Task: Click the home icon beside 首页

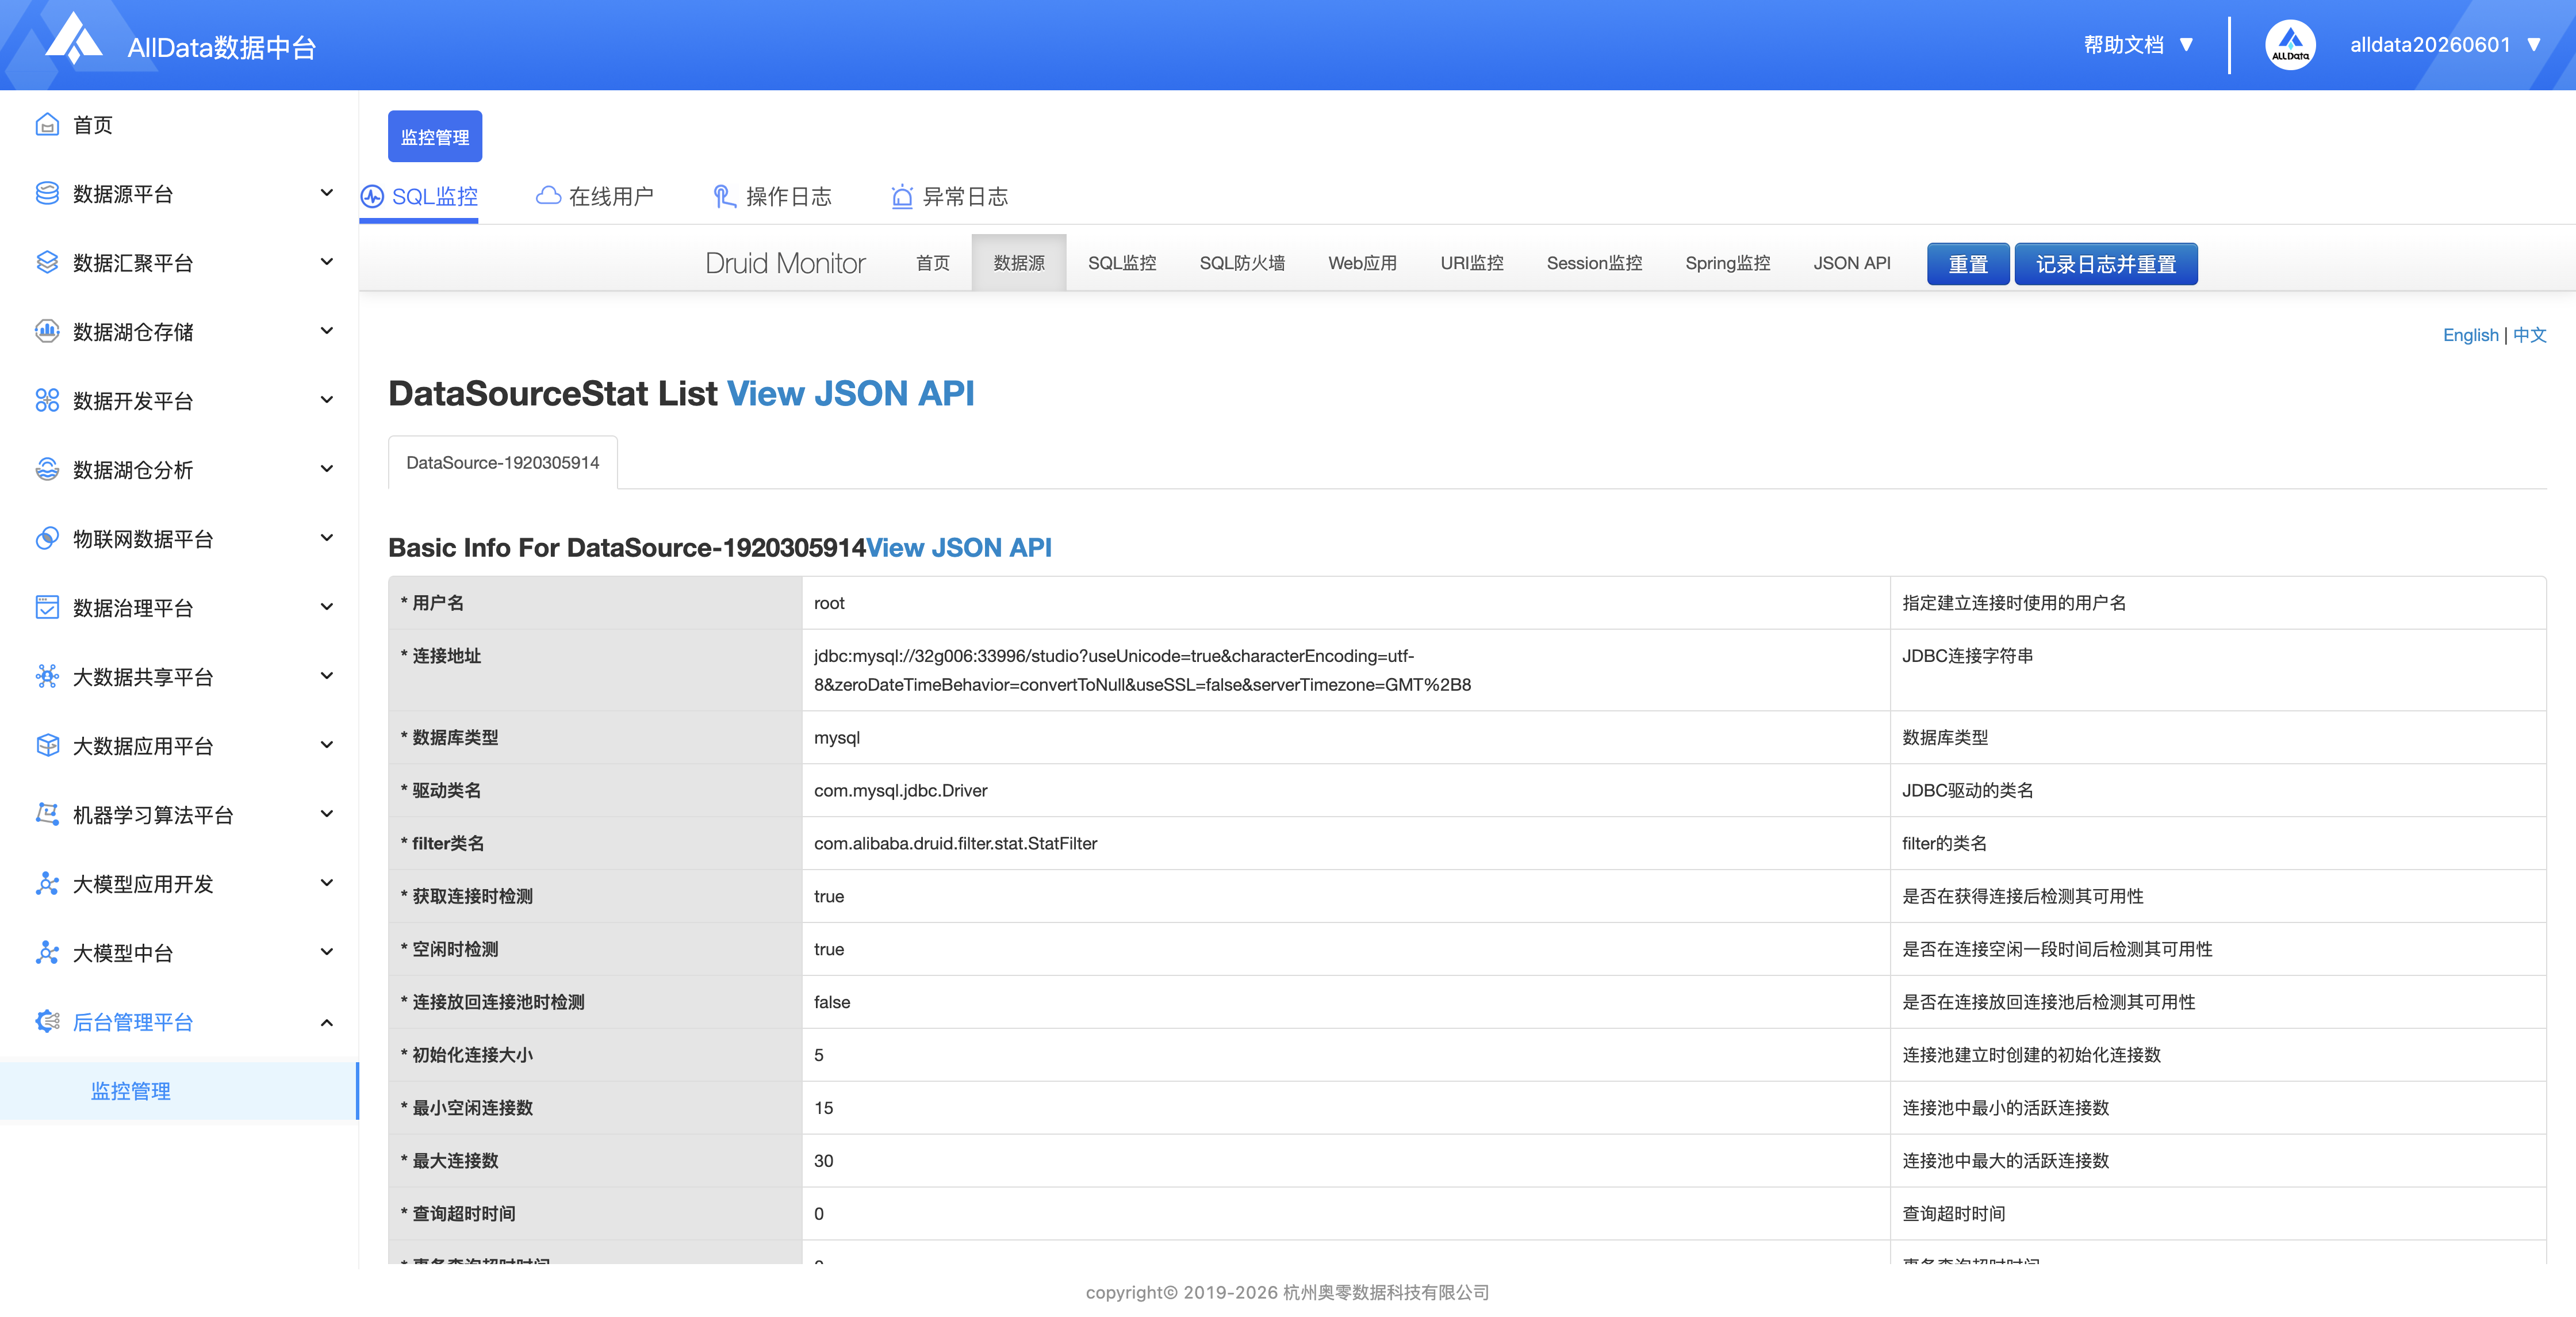Action: click(x=47, y=125)
